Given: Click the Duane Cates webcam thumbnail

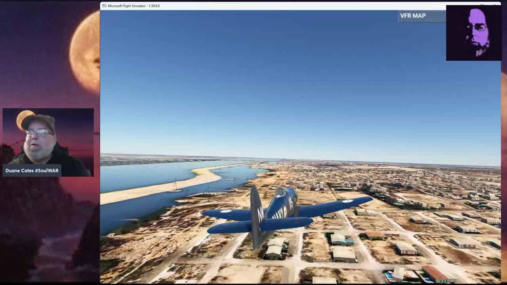Looking at the screenshot, I should [48, 142].
